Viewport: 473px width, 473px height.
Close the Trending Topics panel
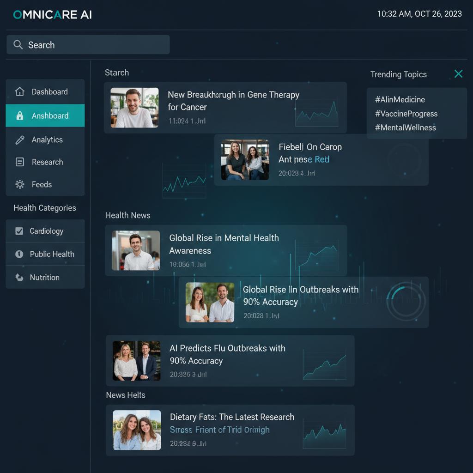[458, 74]
